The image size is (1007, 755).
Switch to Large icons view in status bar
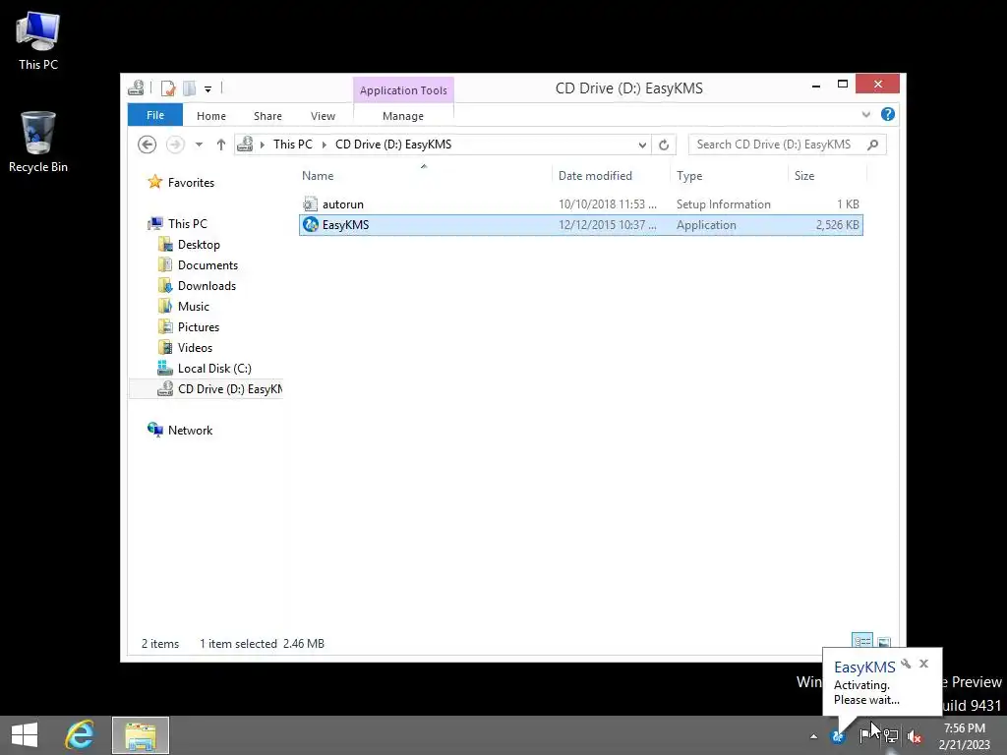(x=884, y=641)
